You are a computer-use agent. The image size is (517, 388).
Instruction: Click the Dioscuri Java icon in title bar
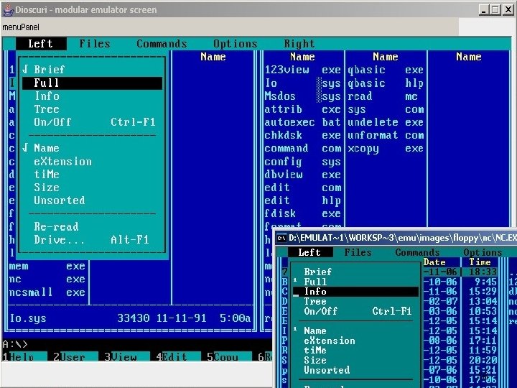tap(8, 10)
